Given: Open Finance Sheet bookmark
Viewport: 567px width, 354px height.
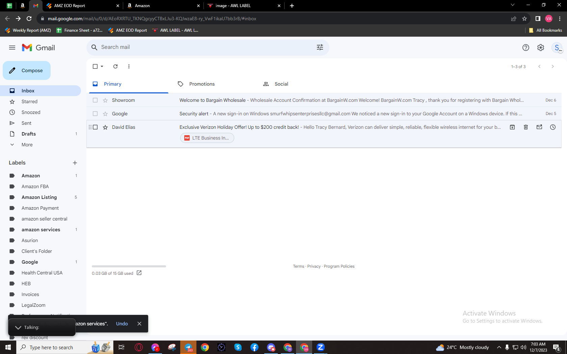Looking at the screenshot, I should 80,30.
